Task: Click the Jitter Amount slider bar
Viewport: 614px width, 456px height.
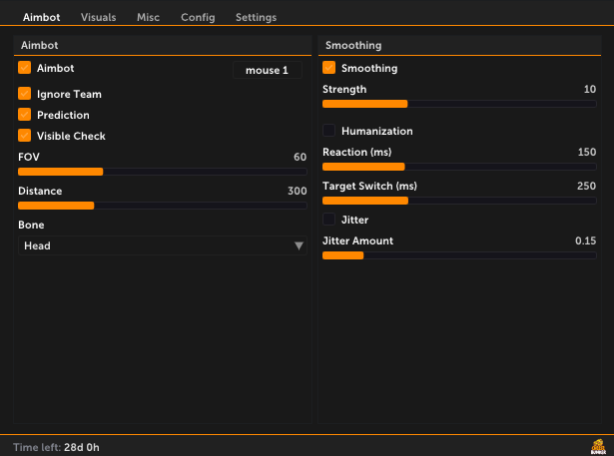Action: pos(459,255)
